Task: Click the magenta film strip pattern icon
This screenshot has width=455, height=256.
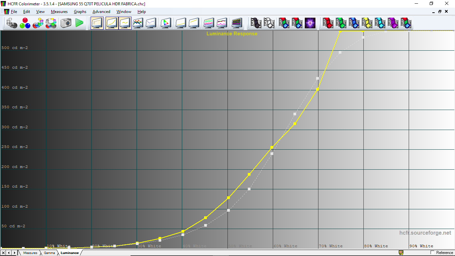Action: 393,23
